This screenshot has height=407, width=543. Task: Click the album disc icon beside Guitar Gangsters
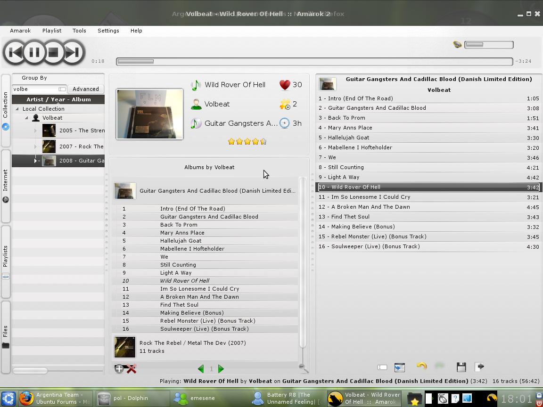point(196,123)
